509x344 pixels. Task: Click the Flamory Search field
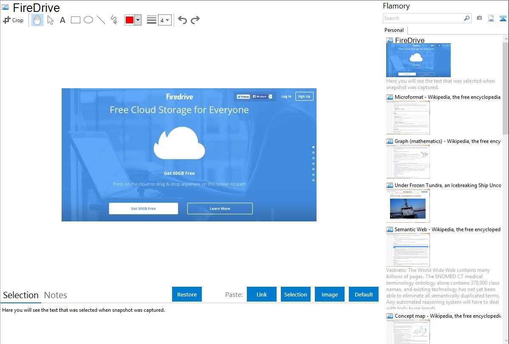point(423,18)
